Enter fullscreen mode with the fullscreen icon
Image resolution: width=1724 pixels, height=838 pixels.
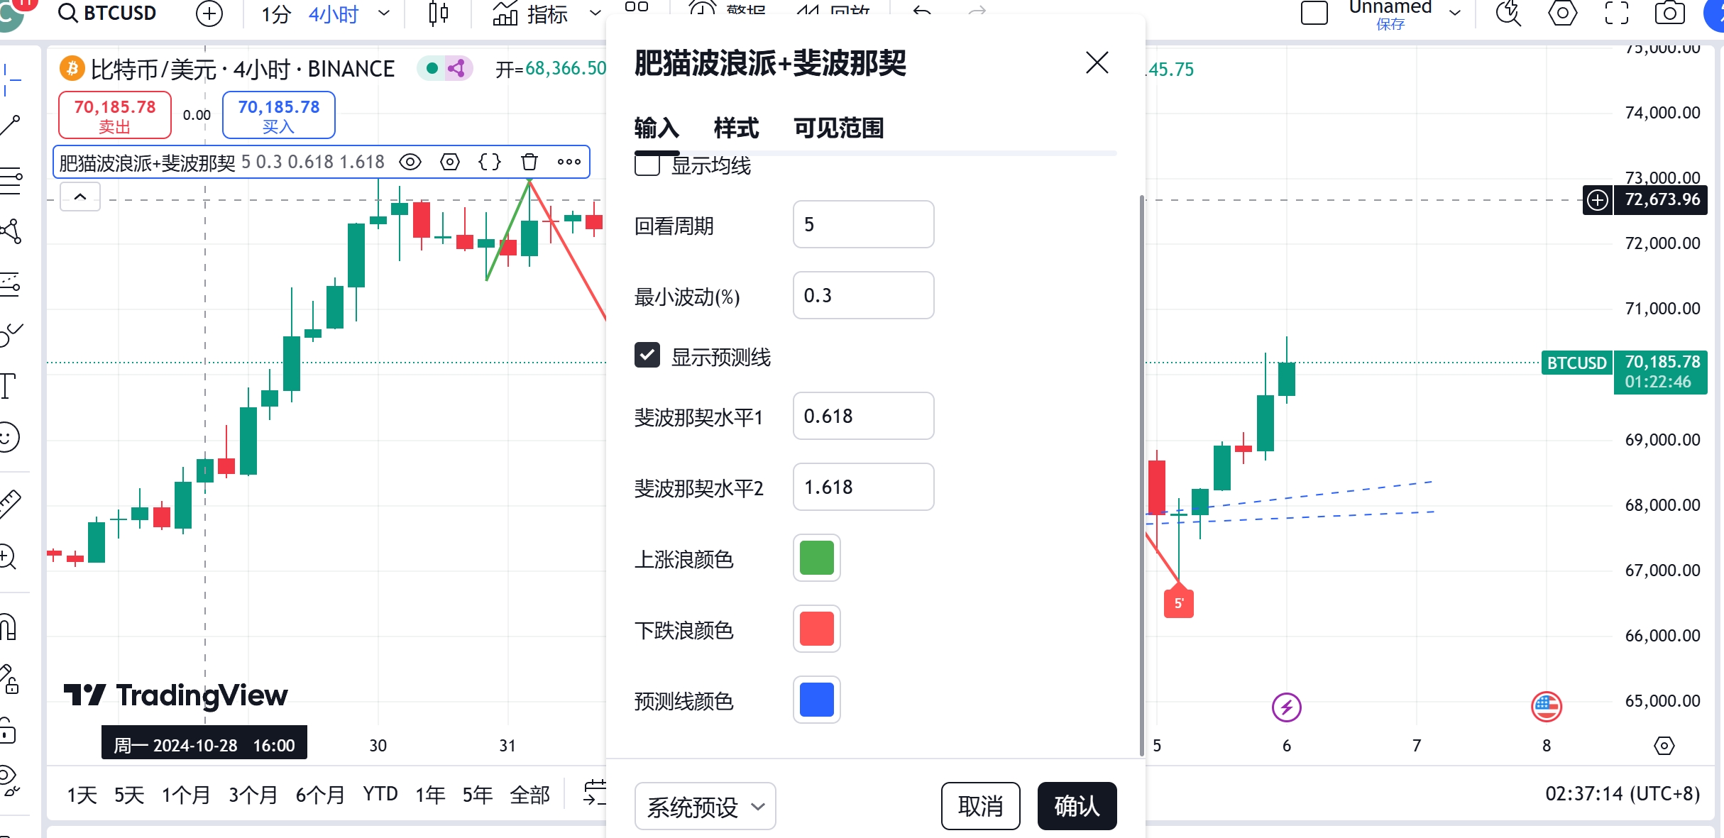(1617, 13)
